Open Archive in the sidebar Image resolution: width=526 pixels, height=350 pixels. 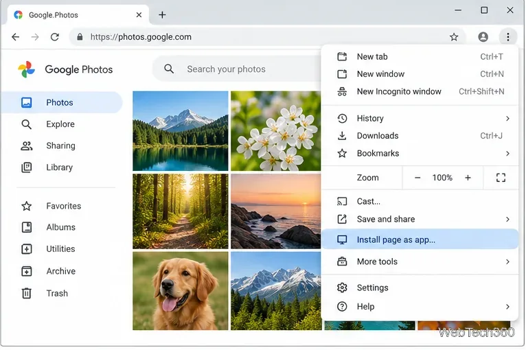coord(62,271)
